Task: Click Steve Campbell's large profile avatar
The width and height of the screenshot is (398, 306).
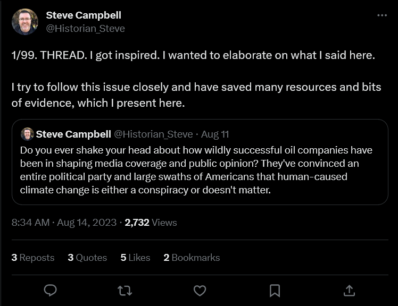Action: [x=25, y=22]
